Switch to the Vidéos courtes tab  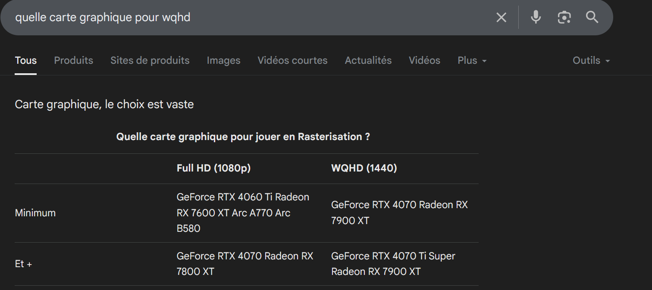pos(292,61)
